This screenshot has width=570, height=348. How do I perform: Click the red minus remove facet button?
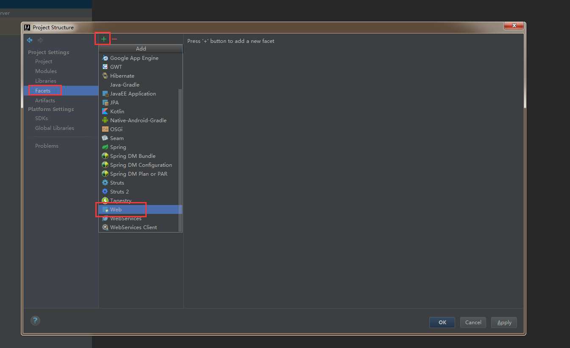(x=114, y=39)
